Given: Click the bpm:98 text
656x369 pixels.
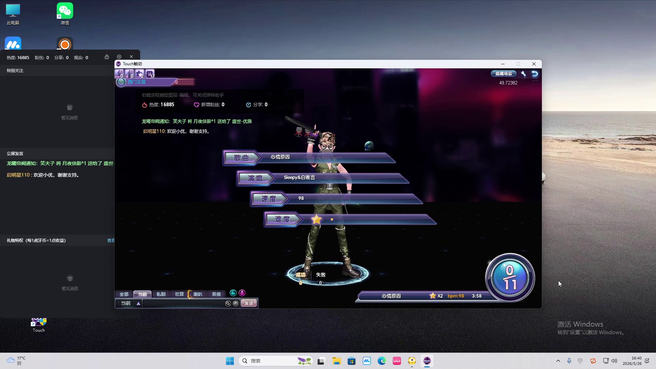Looking at the screenshot, I should [x=456, y=296].
